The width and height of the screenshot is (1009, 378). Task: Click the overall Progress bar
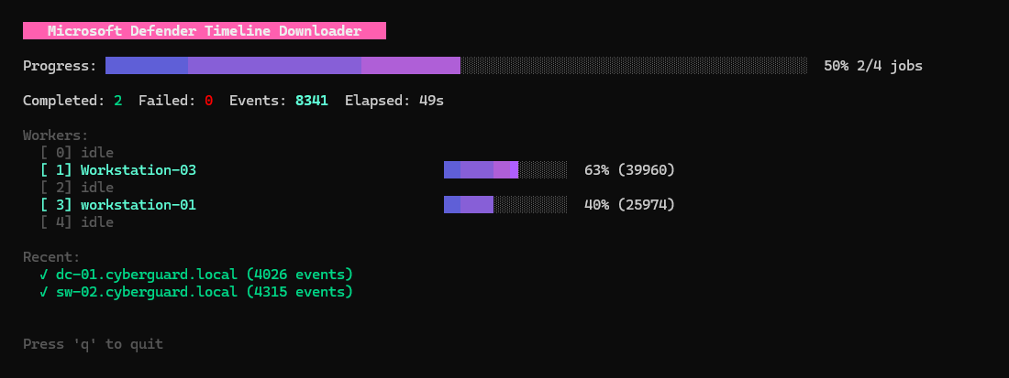pyautogui.click(x=456, y=66)
